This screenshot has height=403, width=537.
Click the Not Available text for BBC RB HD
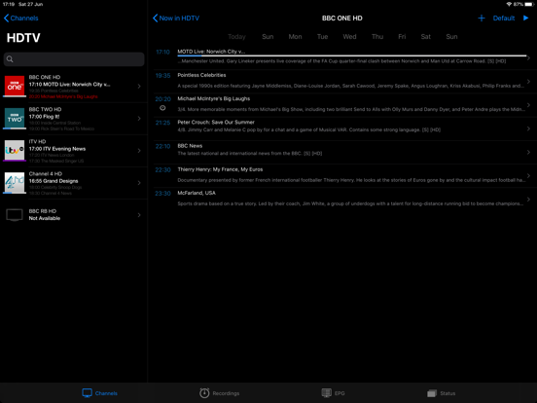click(x=45, y=218)
